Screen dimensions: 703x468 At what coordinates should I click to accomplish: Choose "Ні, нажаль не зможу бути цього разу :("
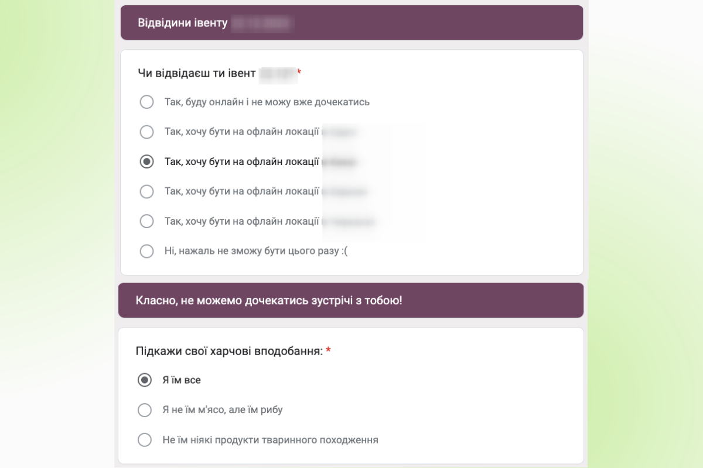click(146, 251)
